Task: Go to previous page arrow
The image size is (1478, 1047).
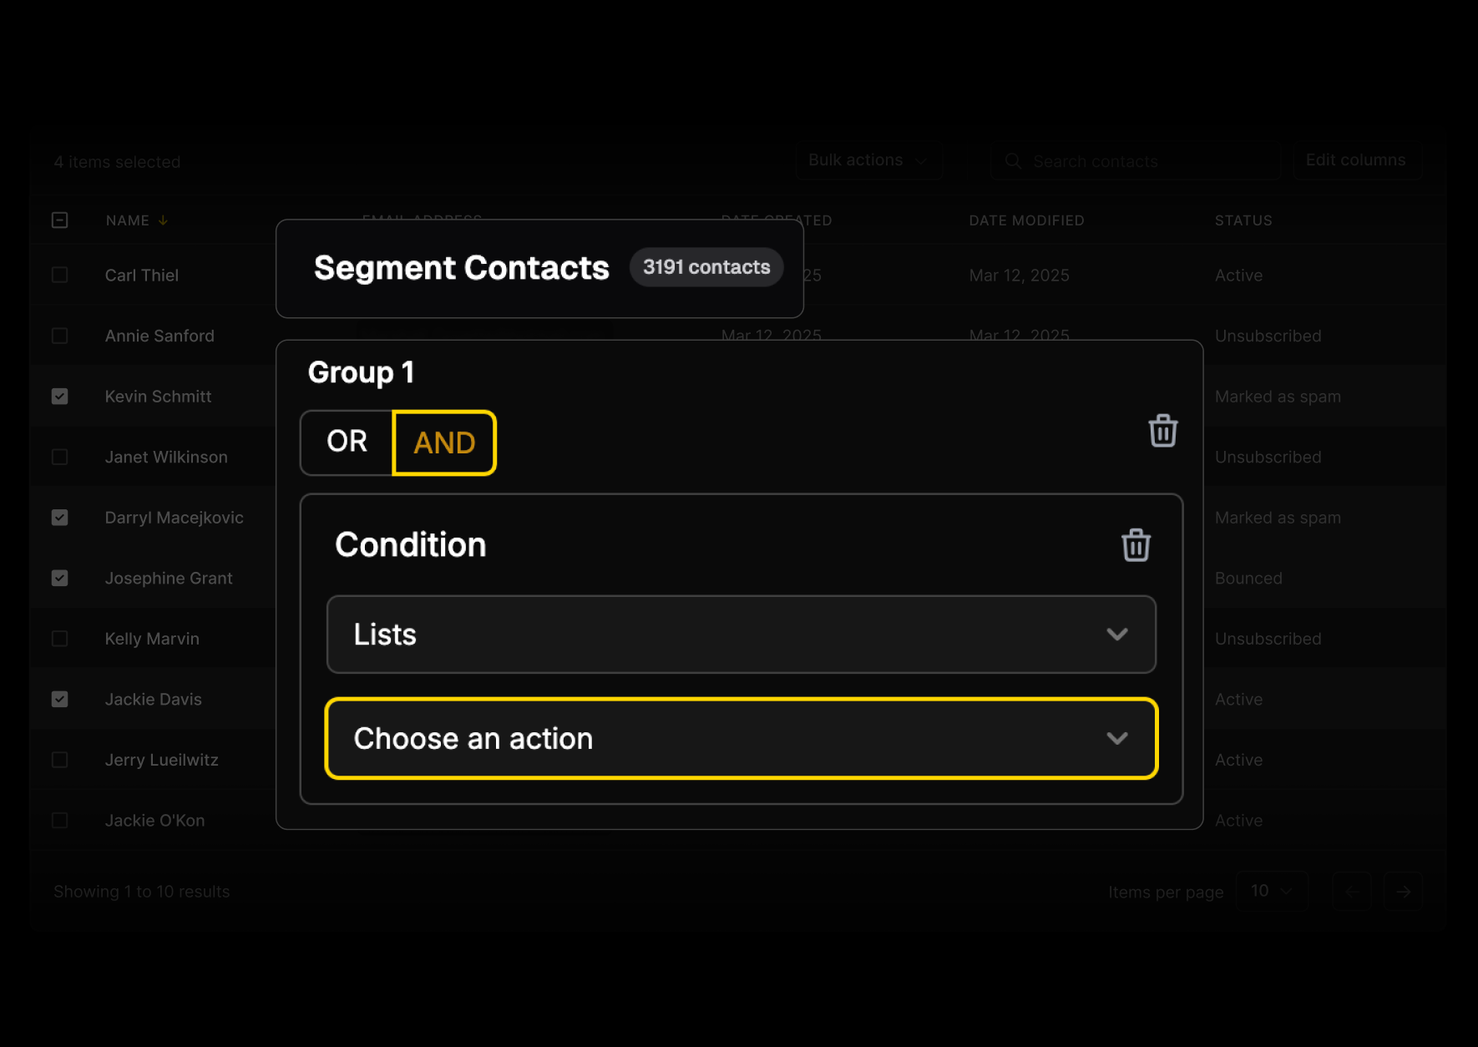Action: [x=1352, y=892]
